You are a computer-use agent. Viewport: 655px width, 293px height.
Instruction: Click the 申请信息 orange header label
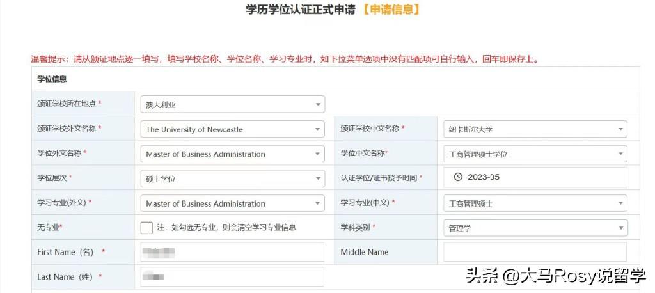[x=391, y=10]
